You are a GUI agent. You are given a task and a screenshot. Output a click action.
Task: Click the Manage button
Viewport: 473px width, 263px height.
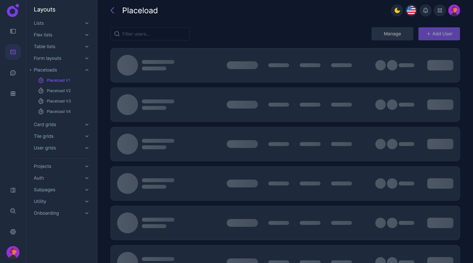pyautogui.click(x=392, y=34)
